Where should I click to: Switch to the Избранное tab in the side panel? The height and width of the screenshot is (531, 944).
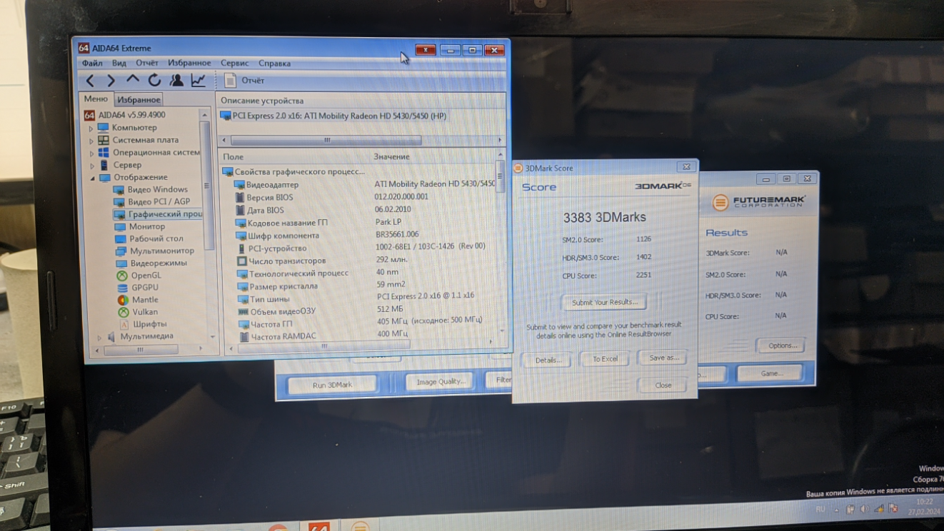tap(139, 100)
